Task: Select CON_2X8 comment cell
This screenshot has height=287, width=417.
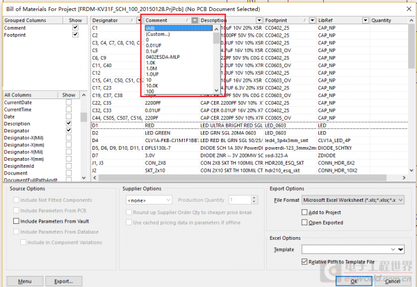Action: pyautogui.click(x=171, y=163)
